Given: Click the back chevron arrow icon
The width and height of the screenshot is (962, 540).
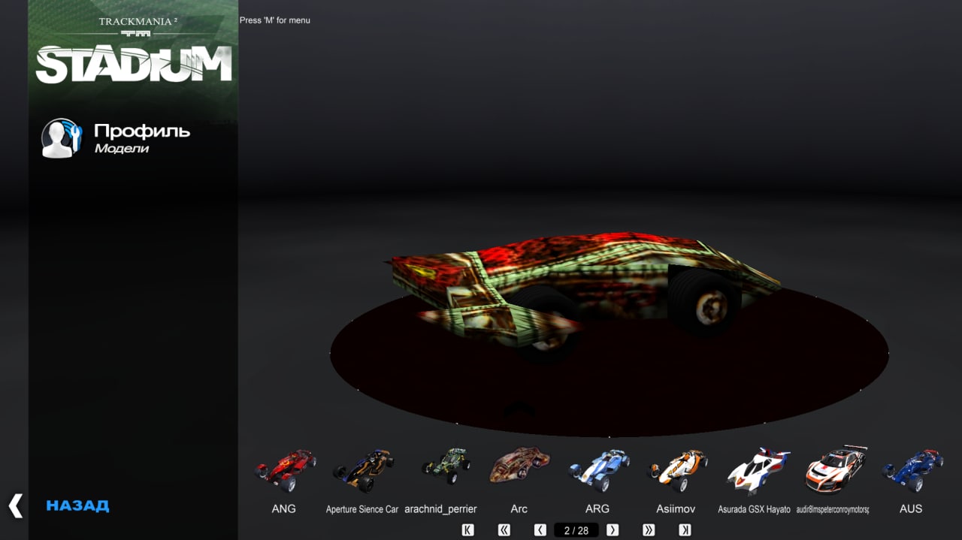Looking at the screenshot, I should coord(16,505).
